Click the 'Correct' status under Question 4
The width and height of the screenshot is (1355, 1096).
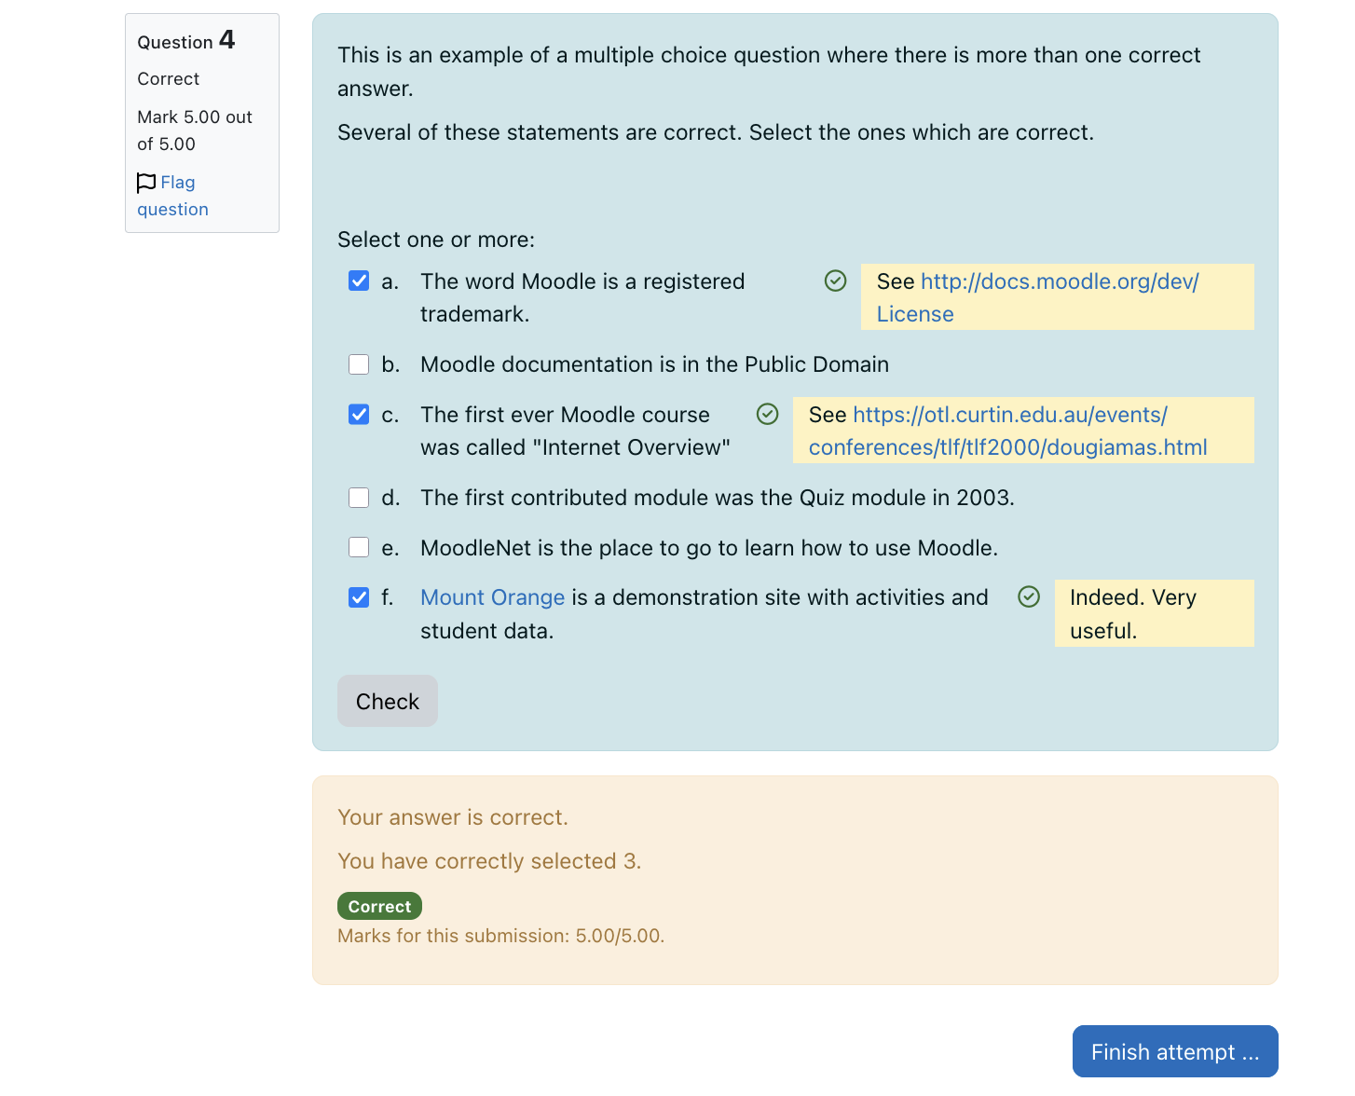click(x=169, y=79)
